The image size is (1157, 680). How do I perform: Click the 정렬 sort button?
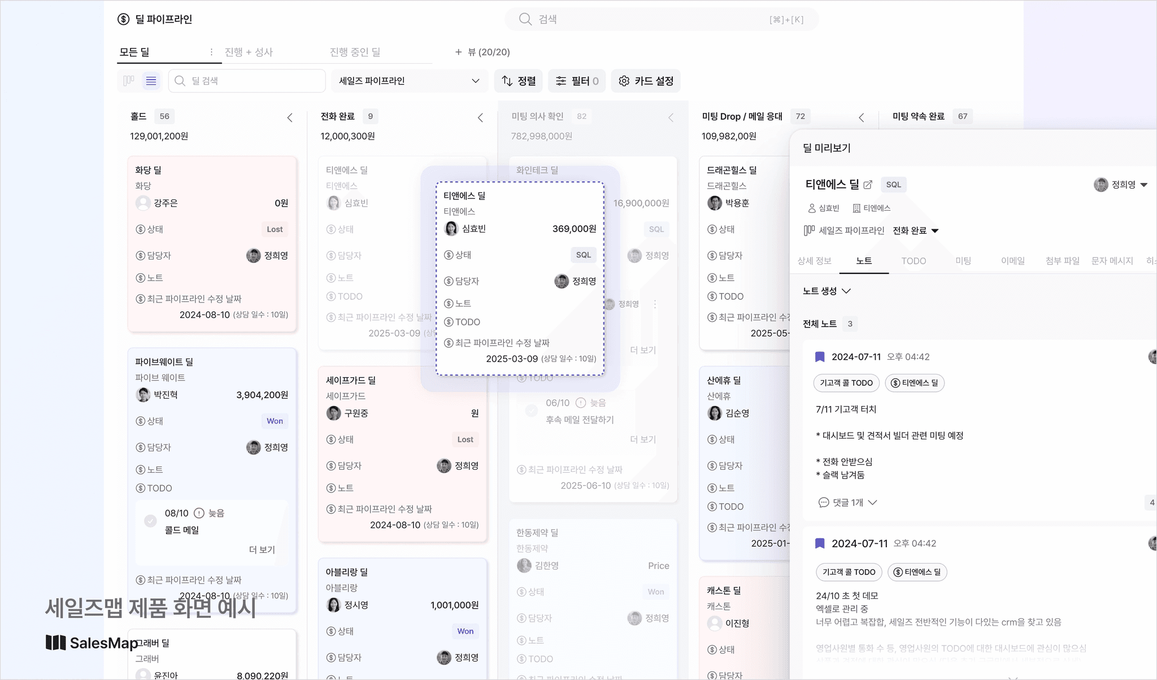click(519, 81)
